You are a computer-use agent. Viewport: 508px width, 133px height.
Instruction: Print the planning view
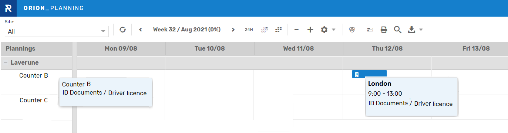click(384, 30)
